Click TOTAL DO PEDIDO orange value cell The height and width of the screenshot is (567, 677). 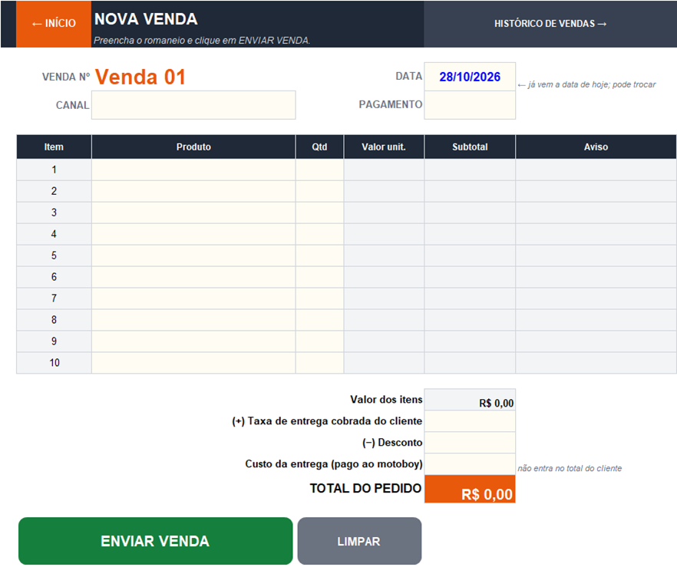pos(470,489)
